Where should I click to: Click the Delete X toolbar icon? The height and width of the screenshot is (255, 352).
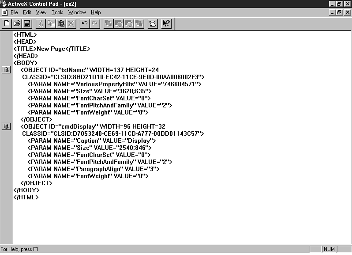pyautogui.click(x=71, y=23)
